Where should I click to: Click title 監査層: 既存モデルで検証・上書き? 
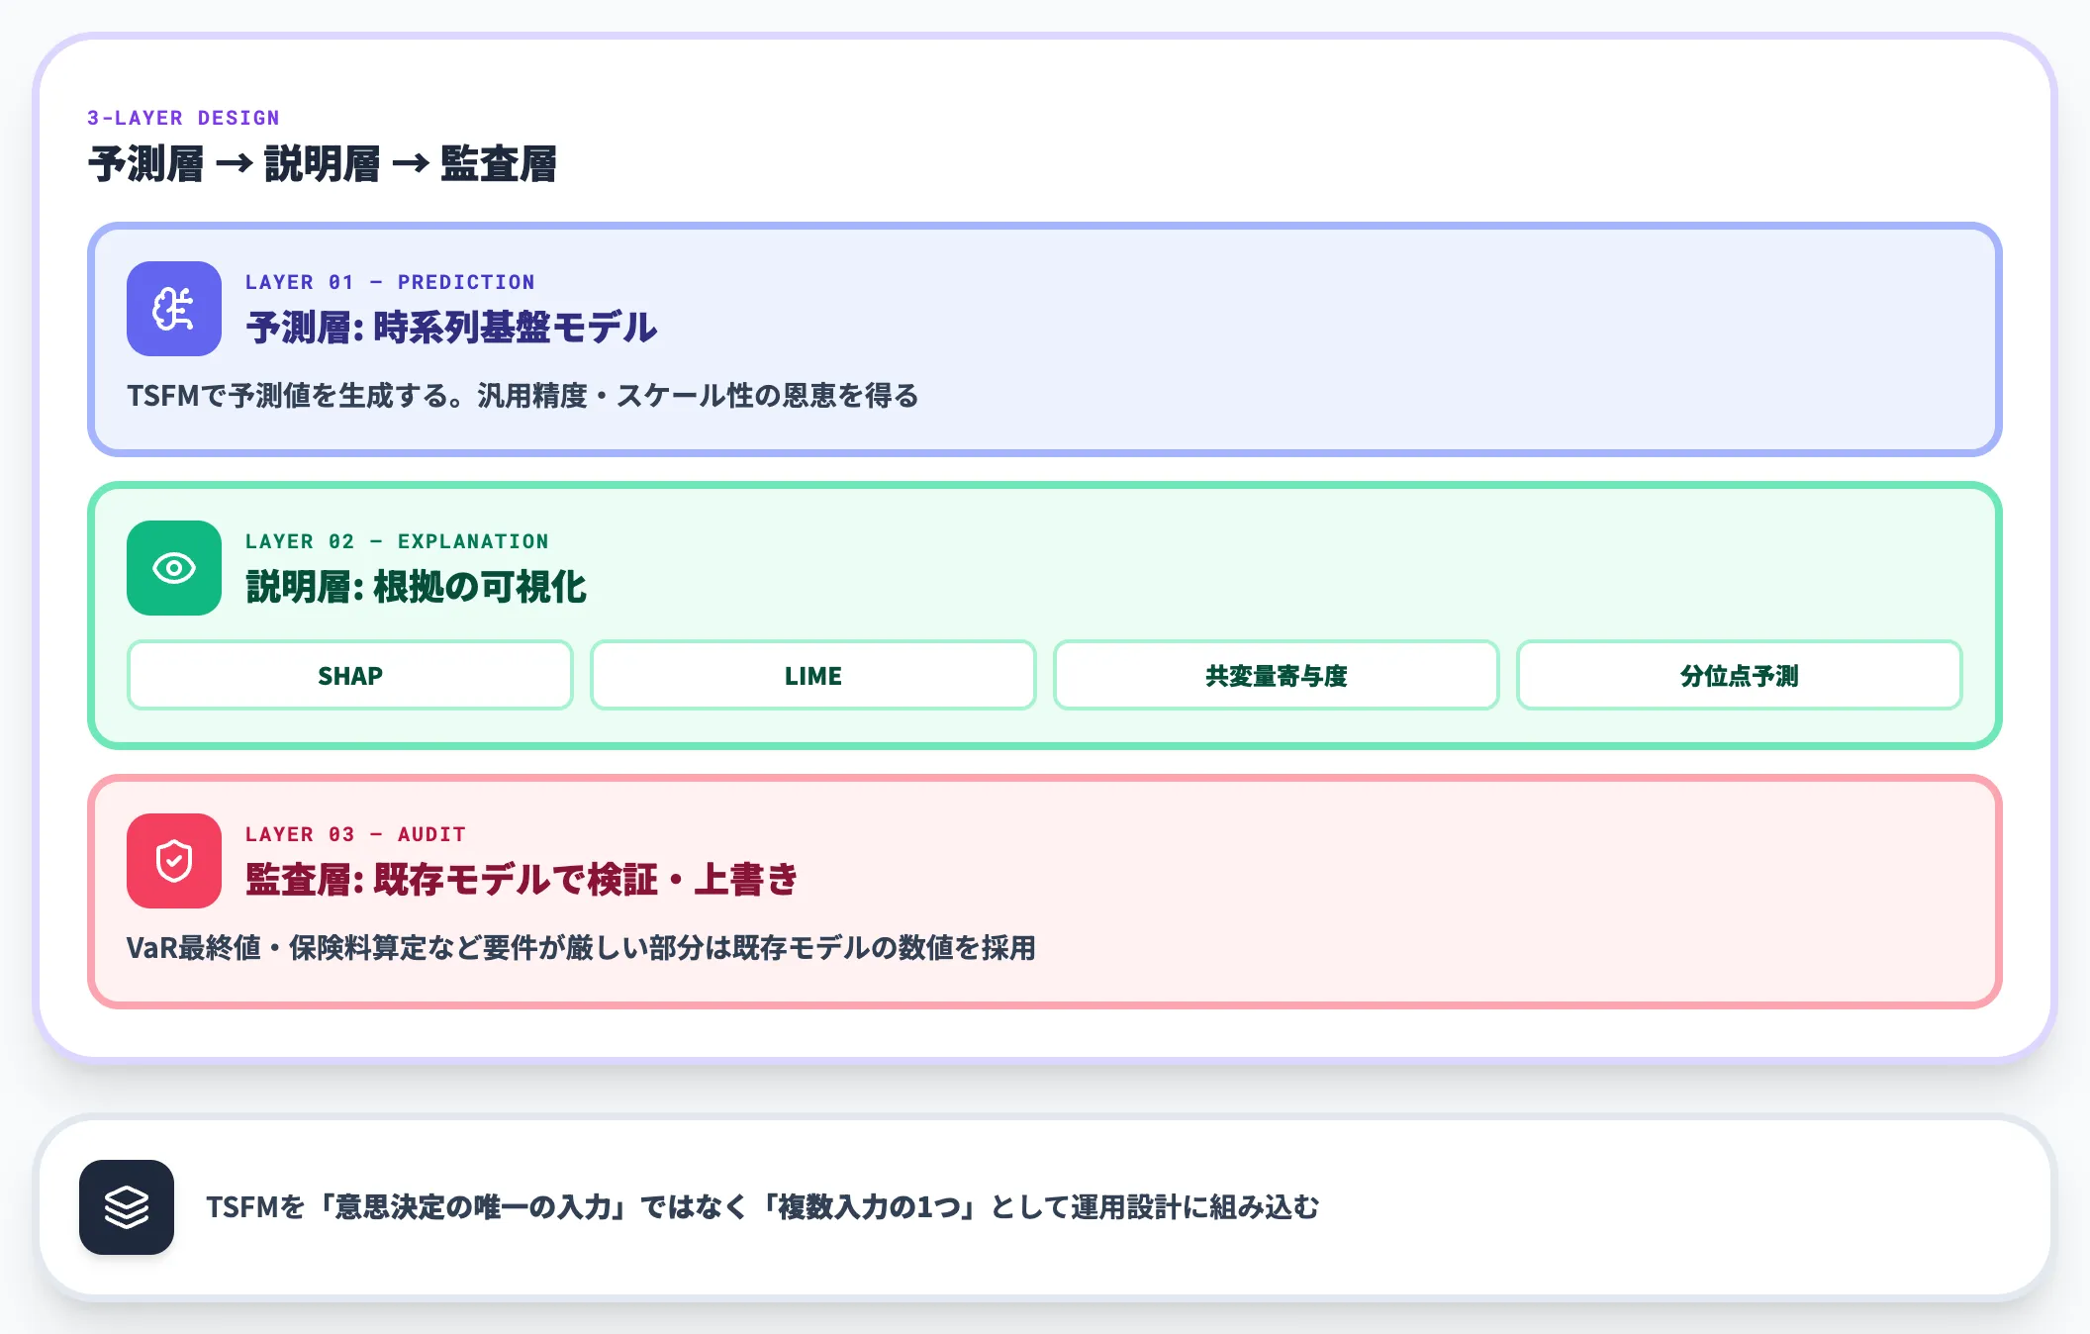(522, 879)
